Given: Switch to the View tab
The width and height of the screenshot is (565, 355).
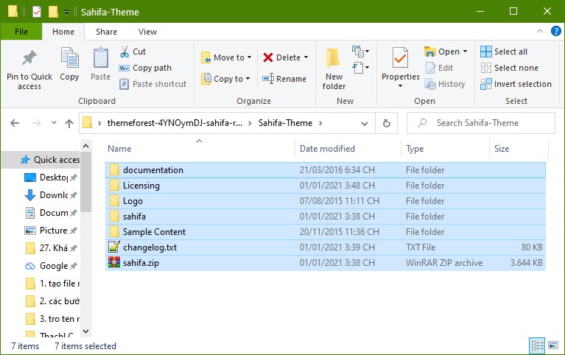Looking at the screenshot, I should pos(148,32).
